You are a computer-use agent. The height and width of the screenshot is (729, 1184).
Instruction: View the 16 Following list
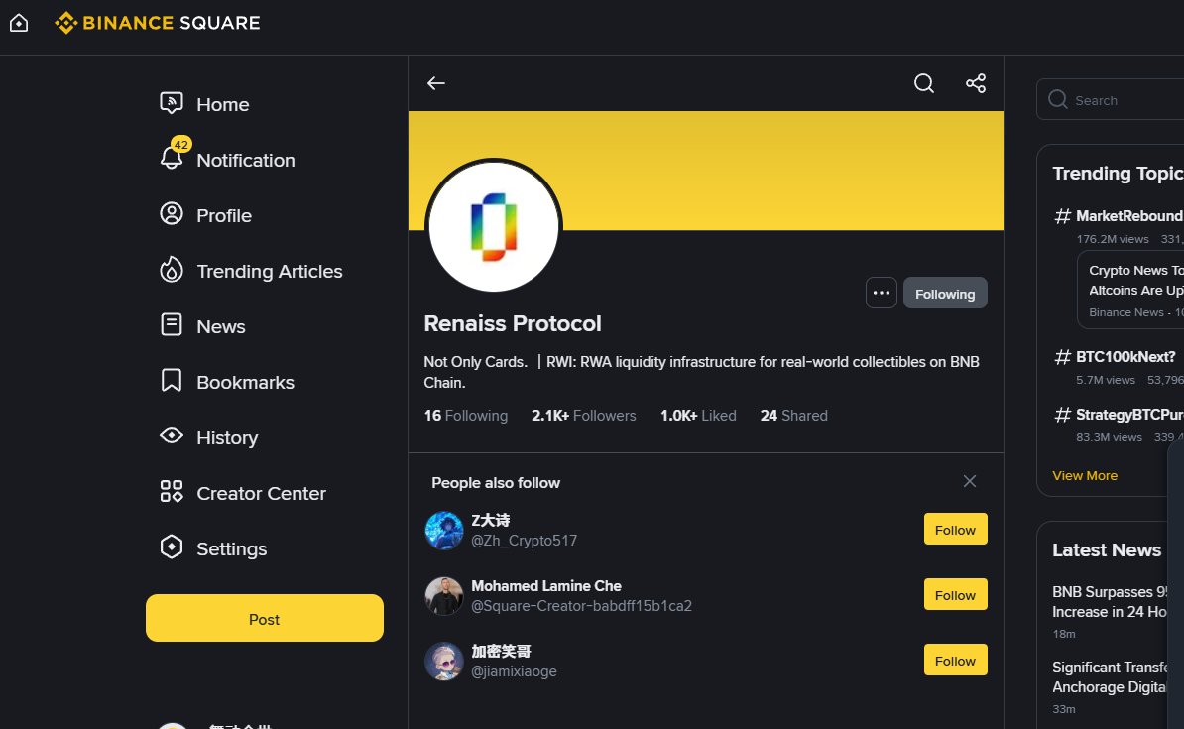[x=466, y=416]
